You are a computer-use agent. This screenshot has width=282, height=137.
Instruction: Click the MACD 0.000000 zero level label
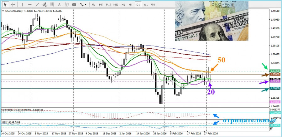275,113
